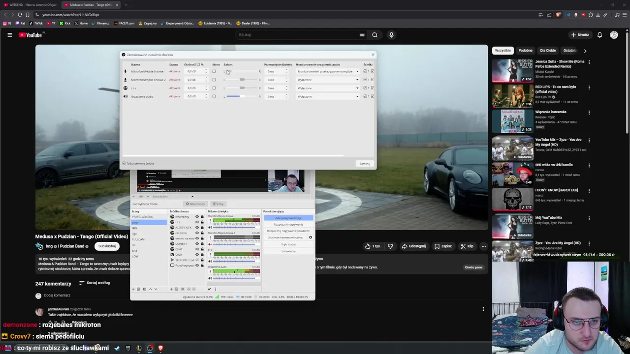Go to YouTube home via logo
The image size is (630, 354).
pyautogui.click(x=31, y=35)
